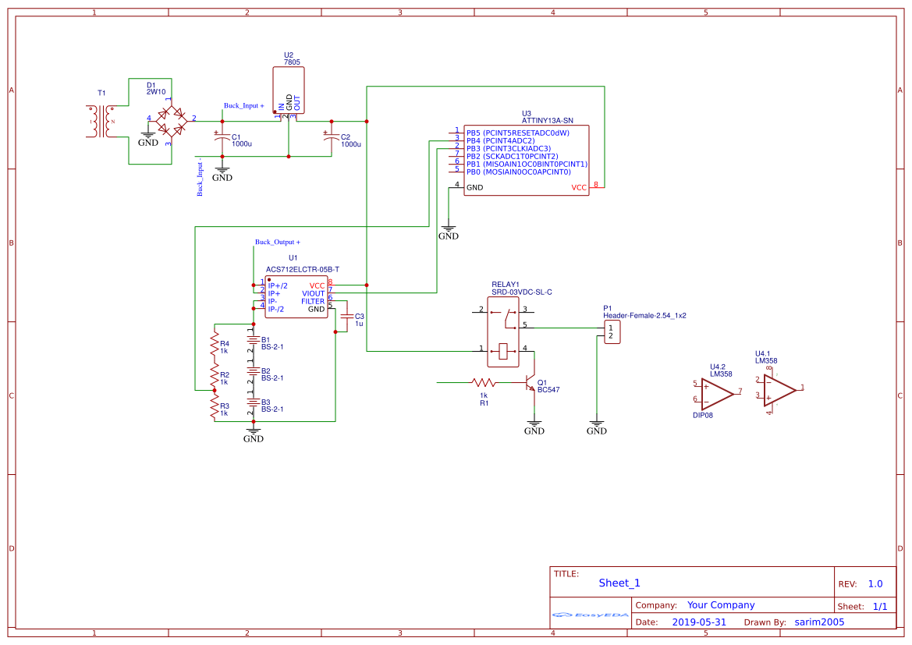Click the Sheet_1 title text

tap(619, 583)
